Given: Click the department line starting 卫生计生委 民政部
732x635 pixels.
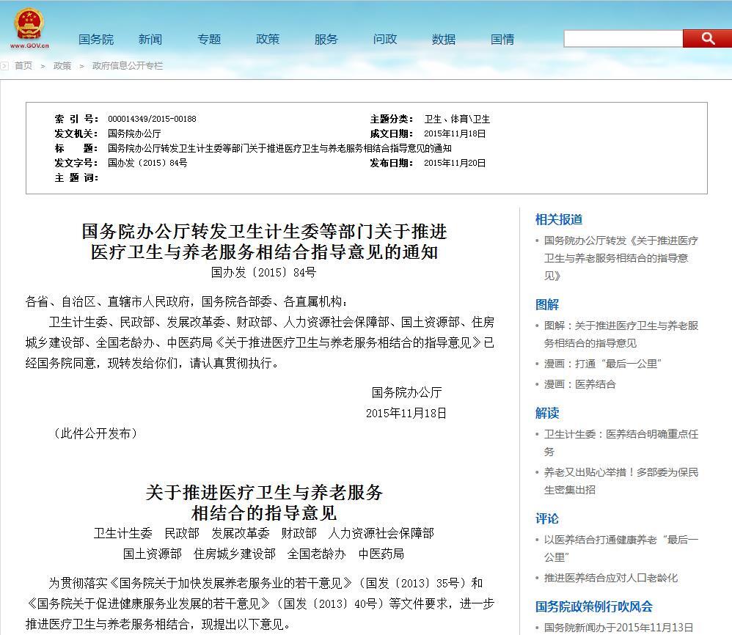Looking at the screenshot, I should (x=264, y=533).
